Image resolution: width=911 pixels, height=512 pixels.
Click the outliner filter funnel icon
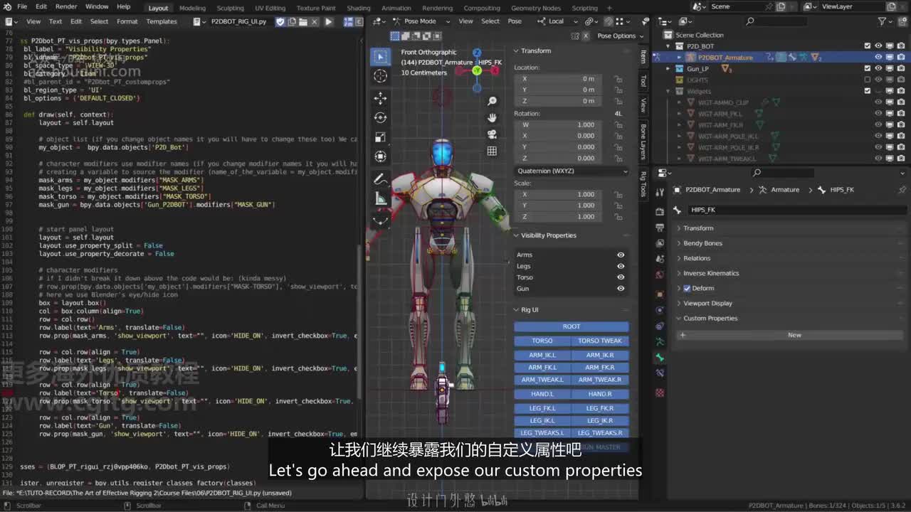coord(883,21)
